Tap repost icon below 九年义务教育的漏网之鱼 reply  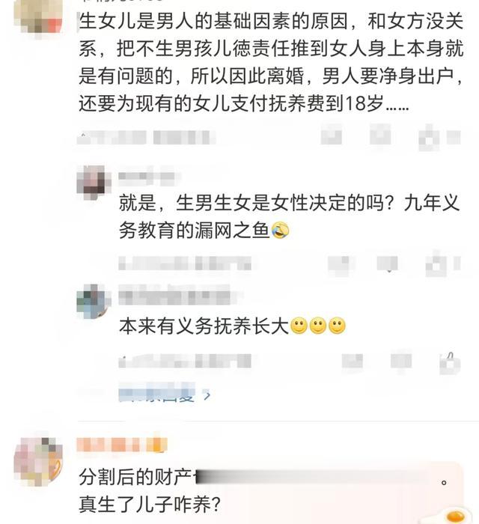click(x=339, y=264)
